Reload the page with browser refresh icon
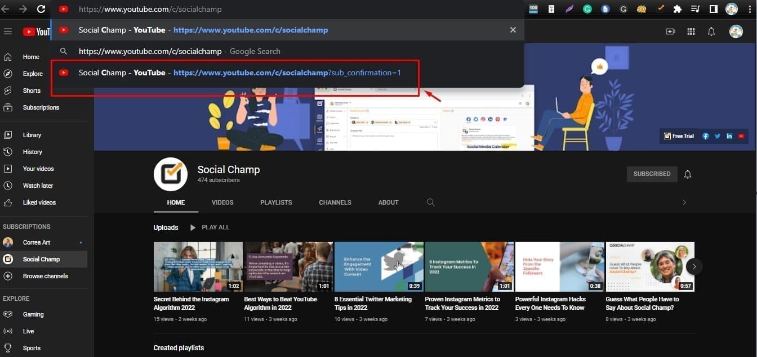The width and height of the screenshot is (757, 357). (x=41, y=9)
